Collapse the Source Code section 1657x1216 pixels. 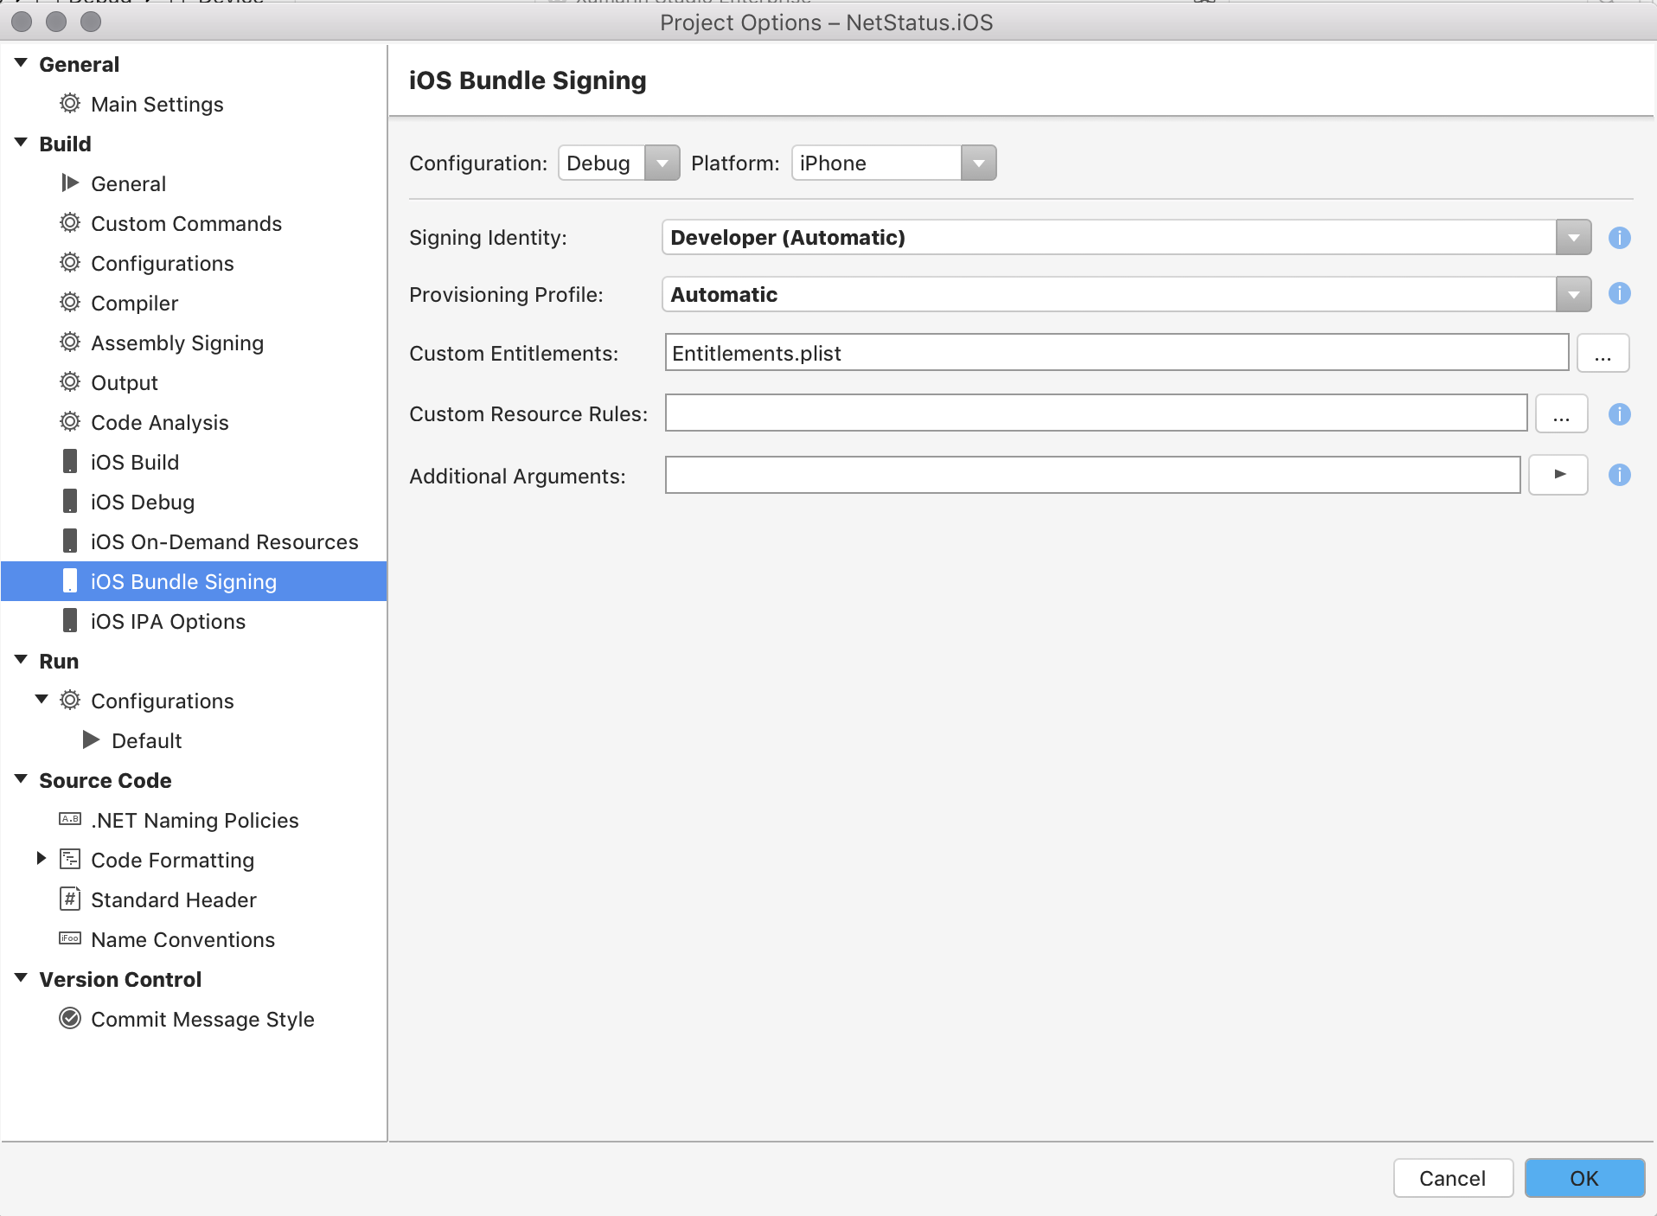(x=19, y=778)
